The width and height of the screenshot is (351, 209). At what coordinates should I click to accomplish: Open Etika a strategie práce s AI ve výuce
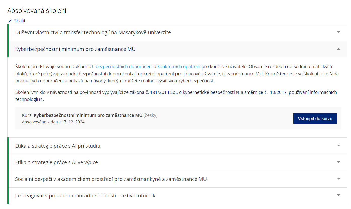[x=56, y=162]
